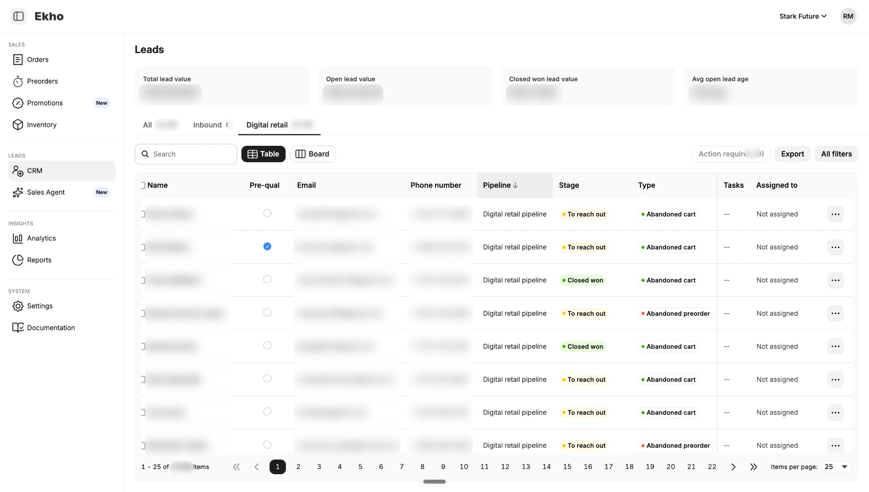Click the horizontal scrollbar handle below the table
869x492 pixels.
(x=434, y=482)
